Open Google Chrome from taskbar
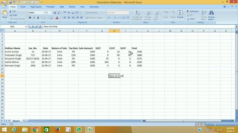 click(36, 130)
